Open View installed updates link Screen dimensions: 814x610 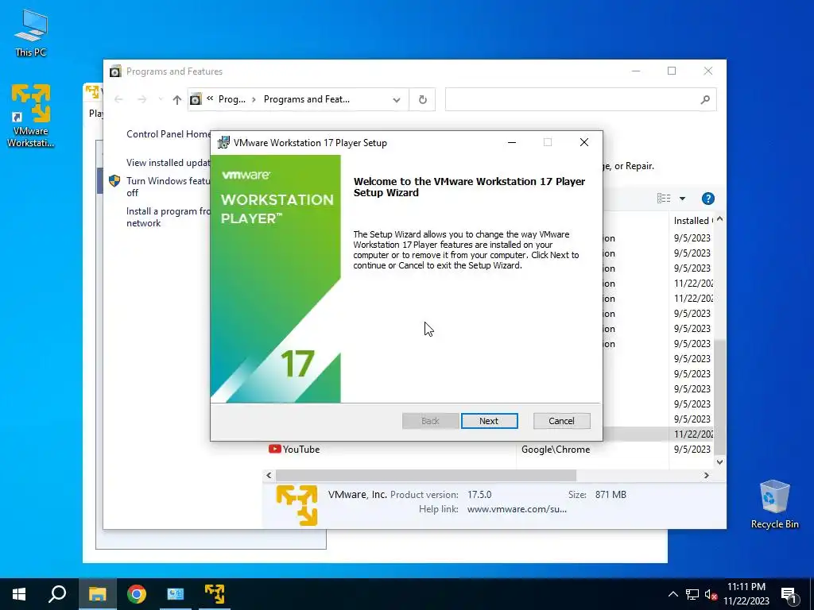click(x=169, y=162)
